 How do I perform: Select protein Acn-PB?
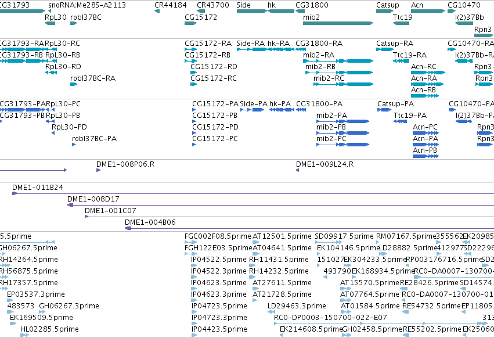click(x=426, y=156)
